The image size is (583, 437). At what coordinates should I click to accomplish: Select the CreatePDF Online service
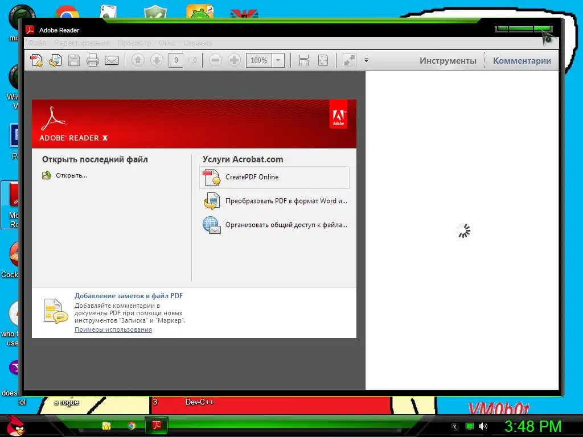[274, 178]
